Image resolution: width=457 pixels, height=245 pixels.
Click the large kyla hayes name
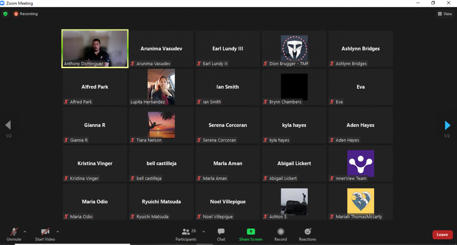[x=294, y=125]
